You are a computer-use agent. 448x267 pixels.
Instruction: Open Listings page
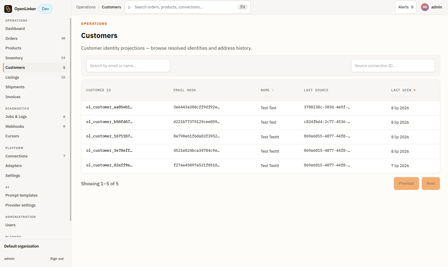click(x=35, y=77)
